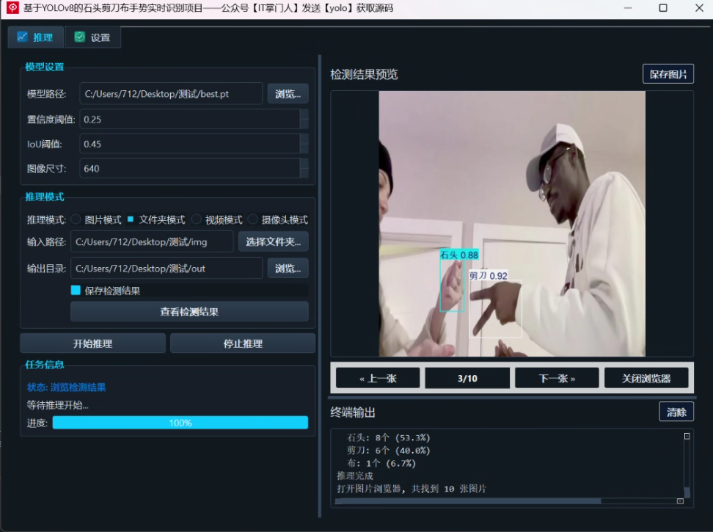Click the 状态: 浏览检测结果 status text
Screen dimensions: 713x532
[66, 387]
